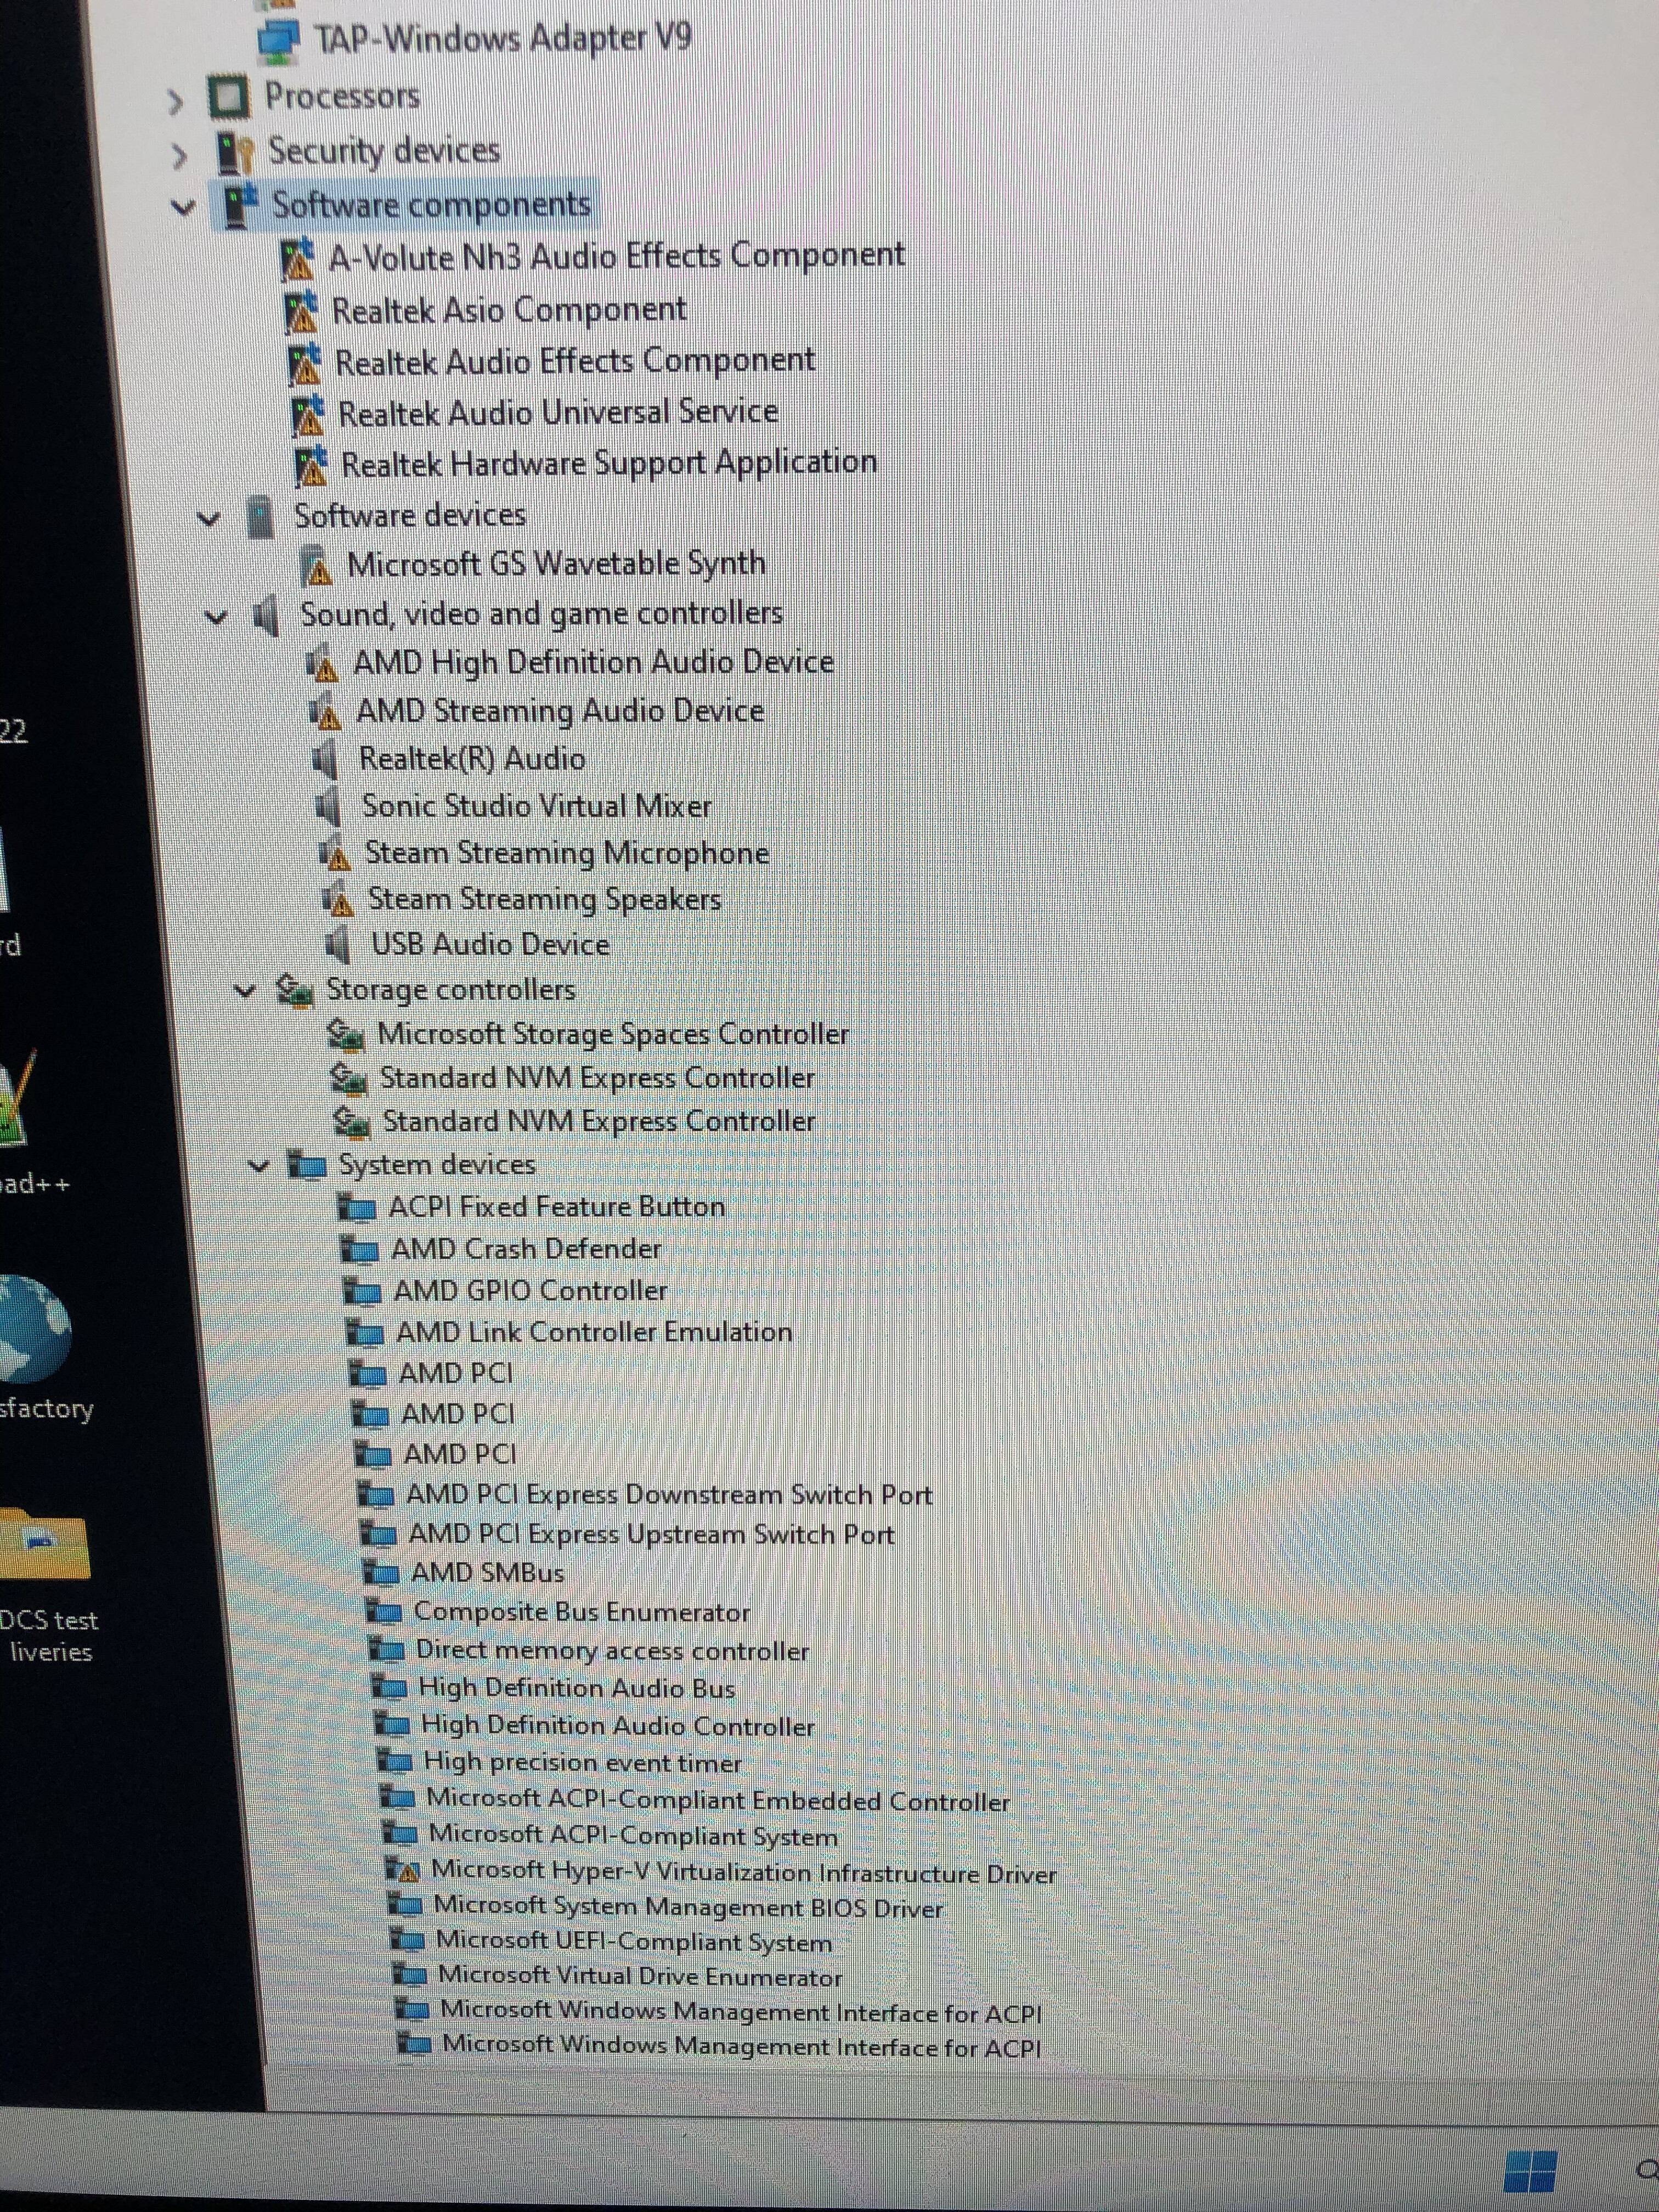This screenshot has height=2212, width=1659.
Task: Collapse the Software devices category
Action: coord(209,519)
